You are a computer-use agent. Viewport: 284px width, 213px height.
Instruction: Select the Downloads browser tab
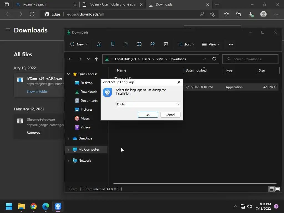point(179,4)
